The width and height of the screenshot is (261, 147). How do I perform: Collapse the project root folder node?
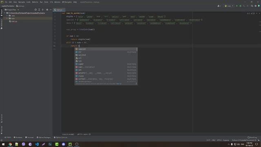(5, 13)
